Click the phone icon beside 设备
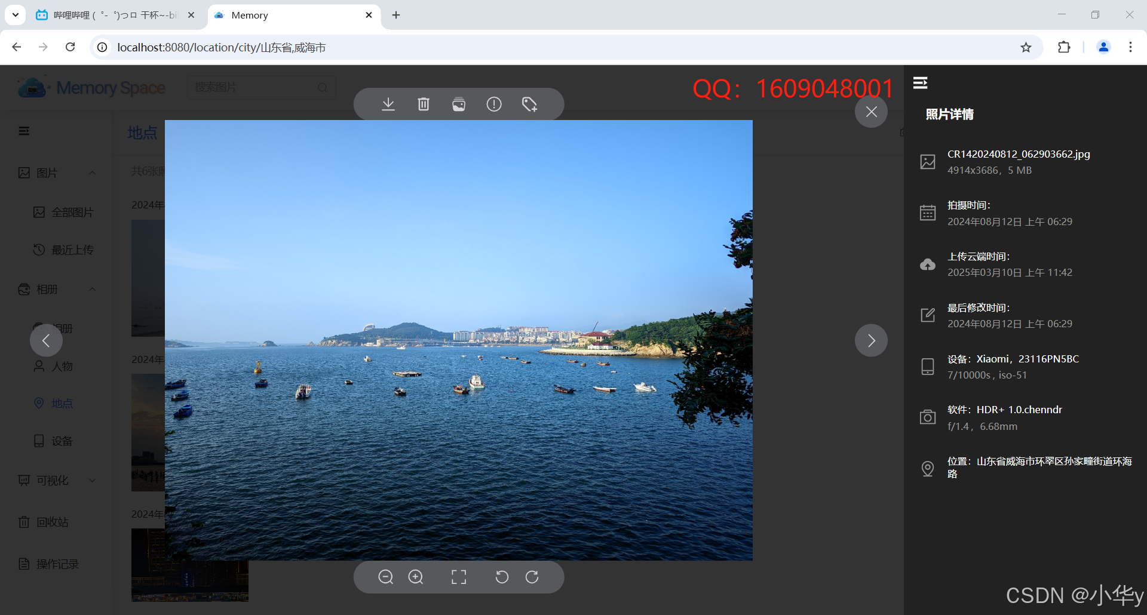Image resolution: width=1147 pixels, height=615 pixels. tap(928, 366)
